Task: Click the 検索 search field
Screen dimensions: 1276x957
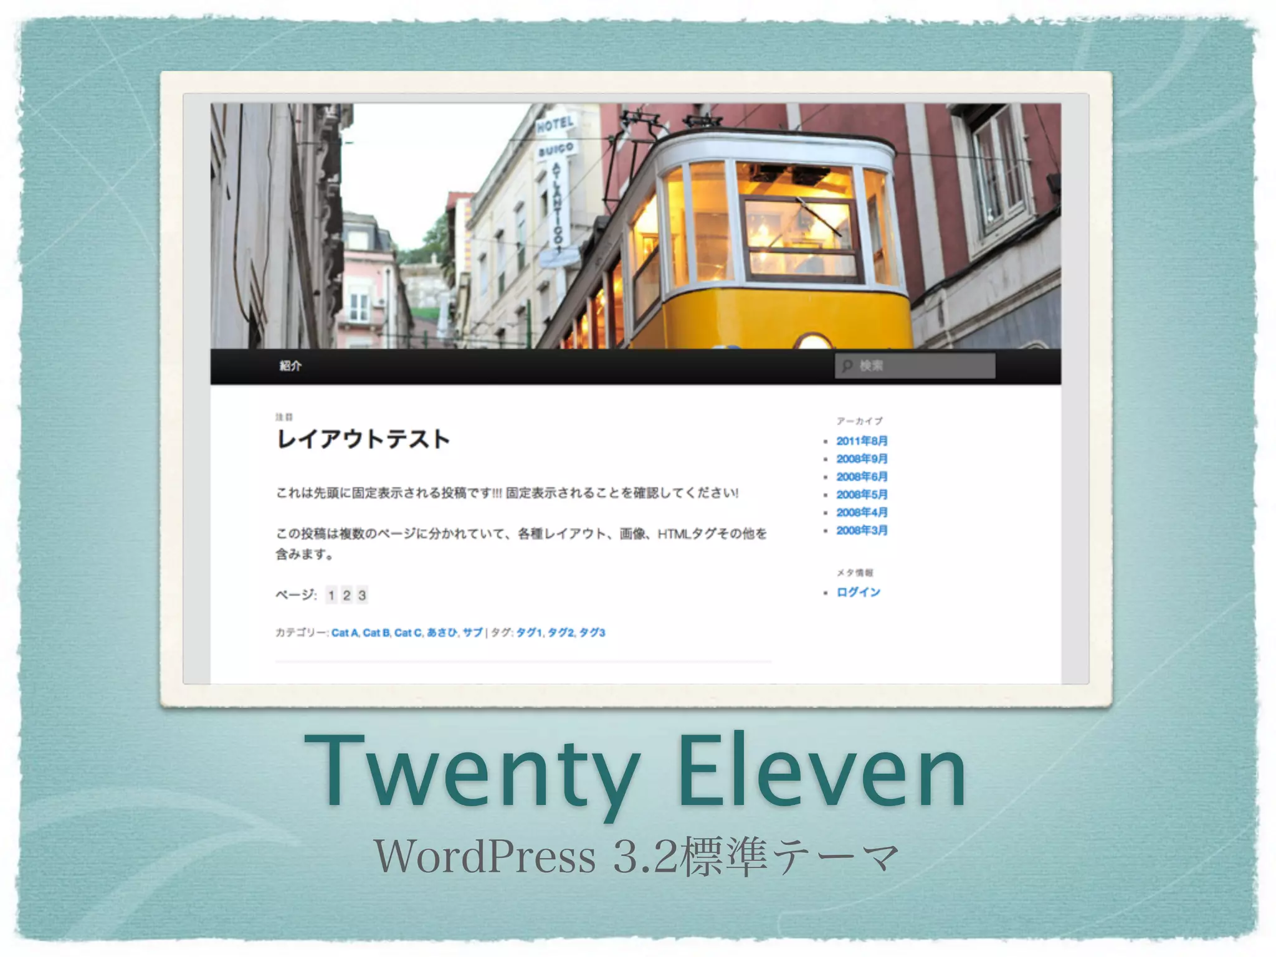Action: (x=915, y=366)
